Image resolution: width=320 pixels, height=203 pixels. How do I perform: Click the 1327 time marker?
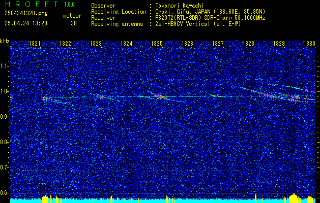[x=218, y=44]
